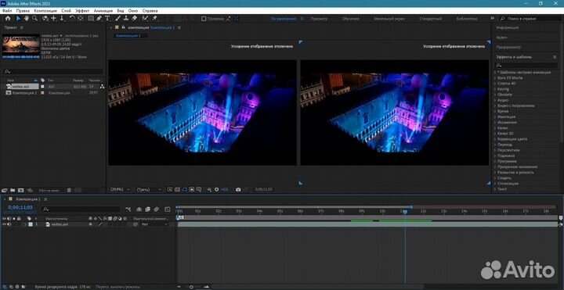The image size is (564, 290).
Task: Switch to the Стандартный workspace tab
Action: coord(430,19)
